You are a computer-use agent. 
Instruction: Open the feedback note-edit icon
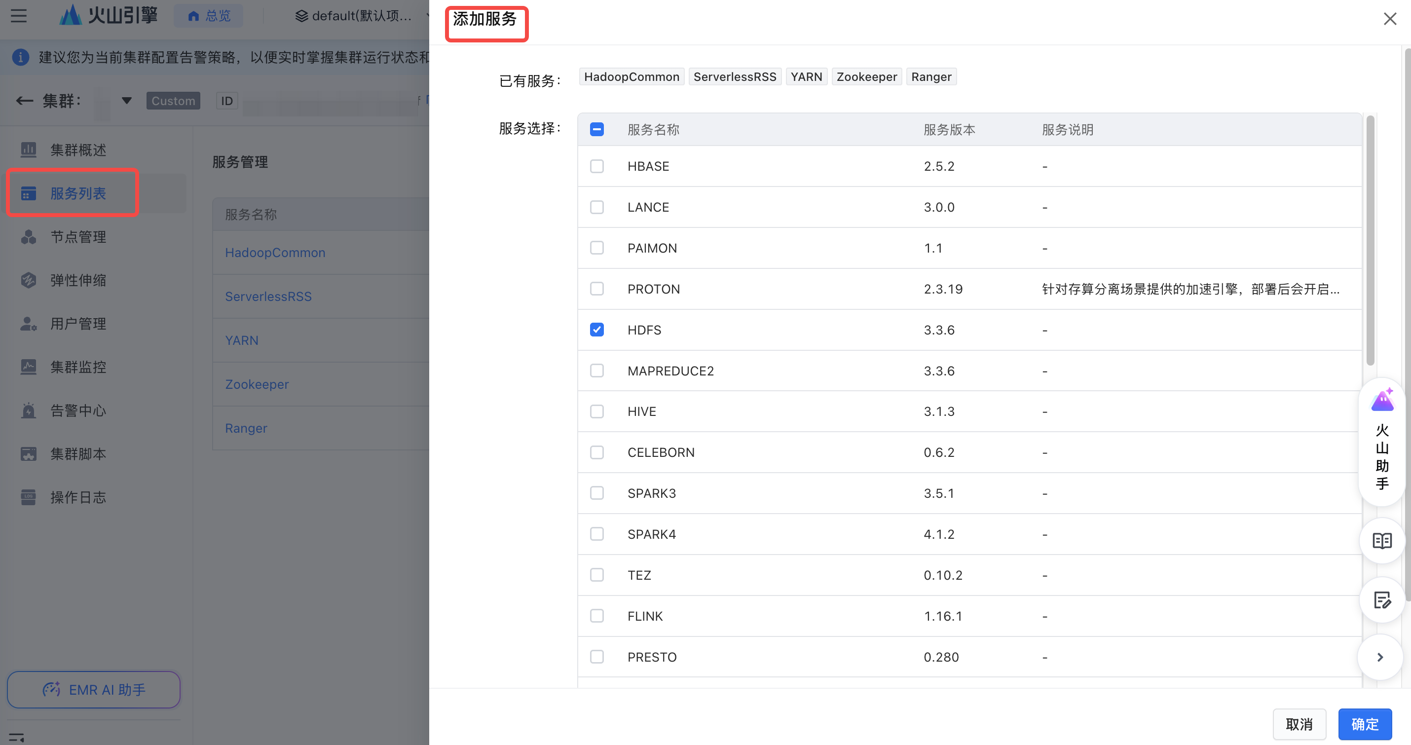(x=1382, y=600)
